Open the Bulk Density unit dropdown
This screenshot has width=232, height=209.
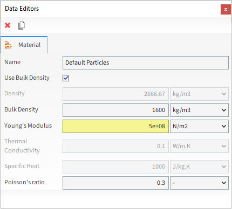[x=199, y=110]
